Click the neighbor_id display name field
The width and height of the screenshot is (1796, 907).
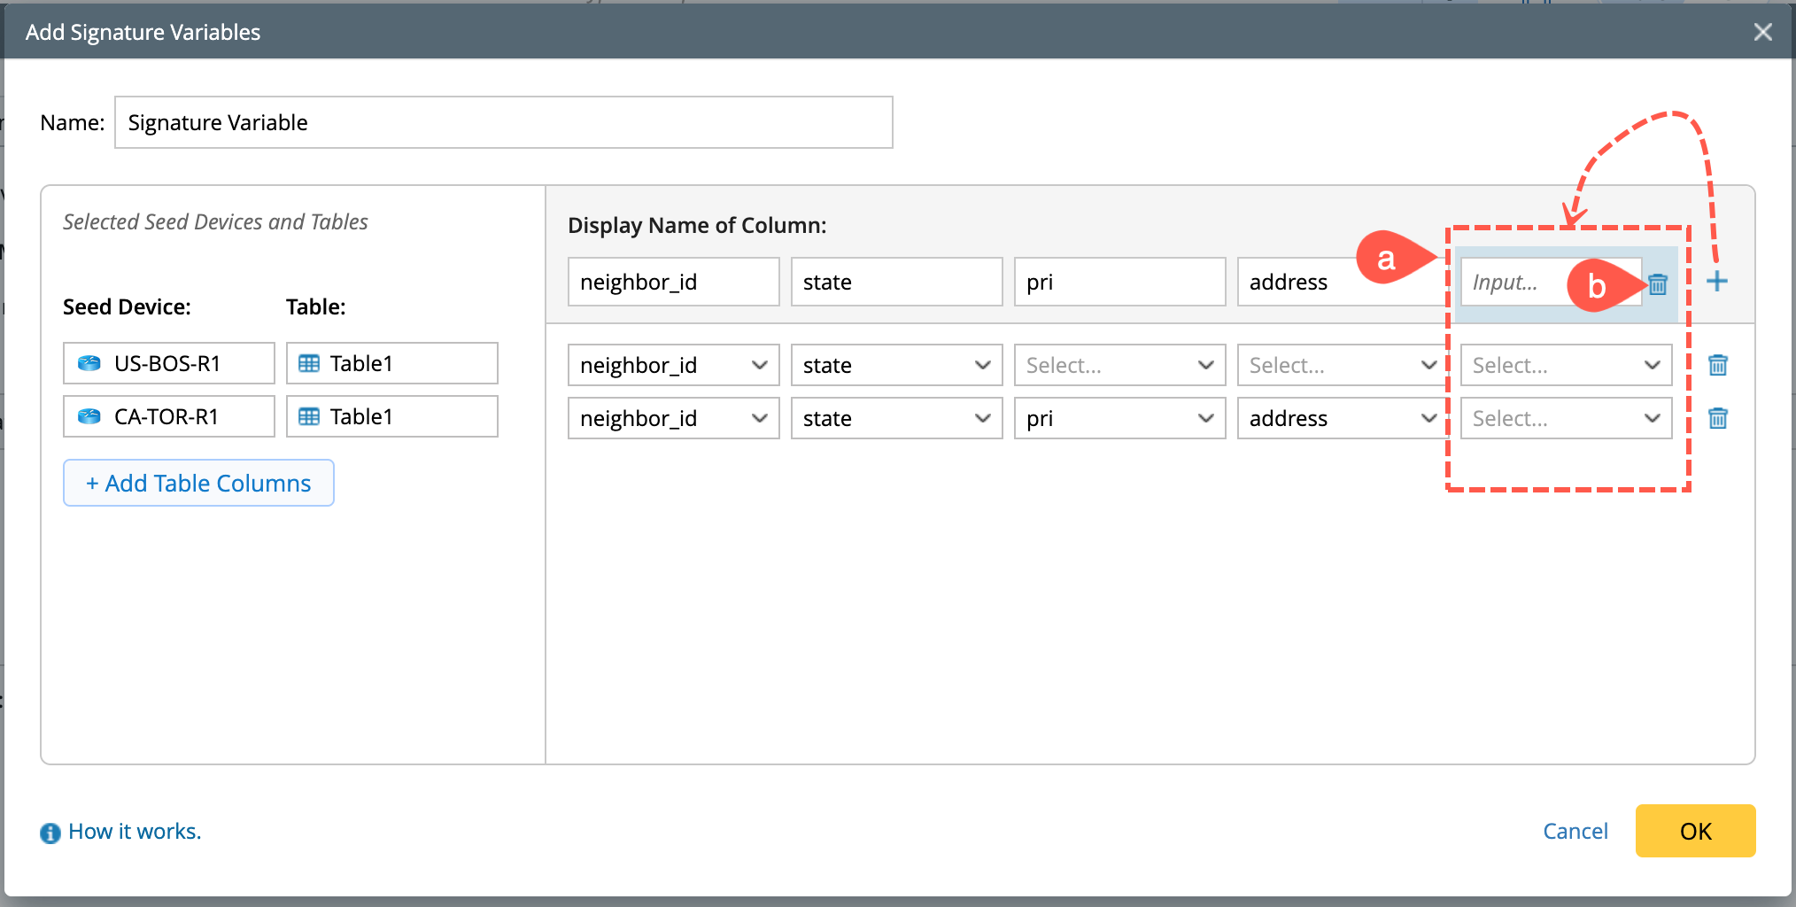(673, 282)
